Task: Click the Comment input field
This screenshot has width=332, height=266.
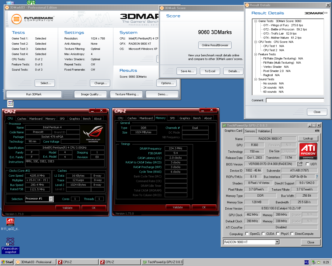Action: tap(295, 100)
